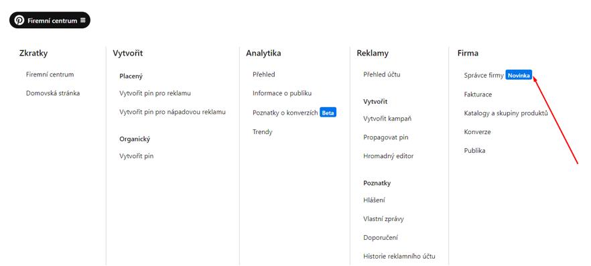591x266 pixels.
Task: Toggle the Firemní centrum hamburger menu
Action: tap(83, 20)
